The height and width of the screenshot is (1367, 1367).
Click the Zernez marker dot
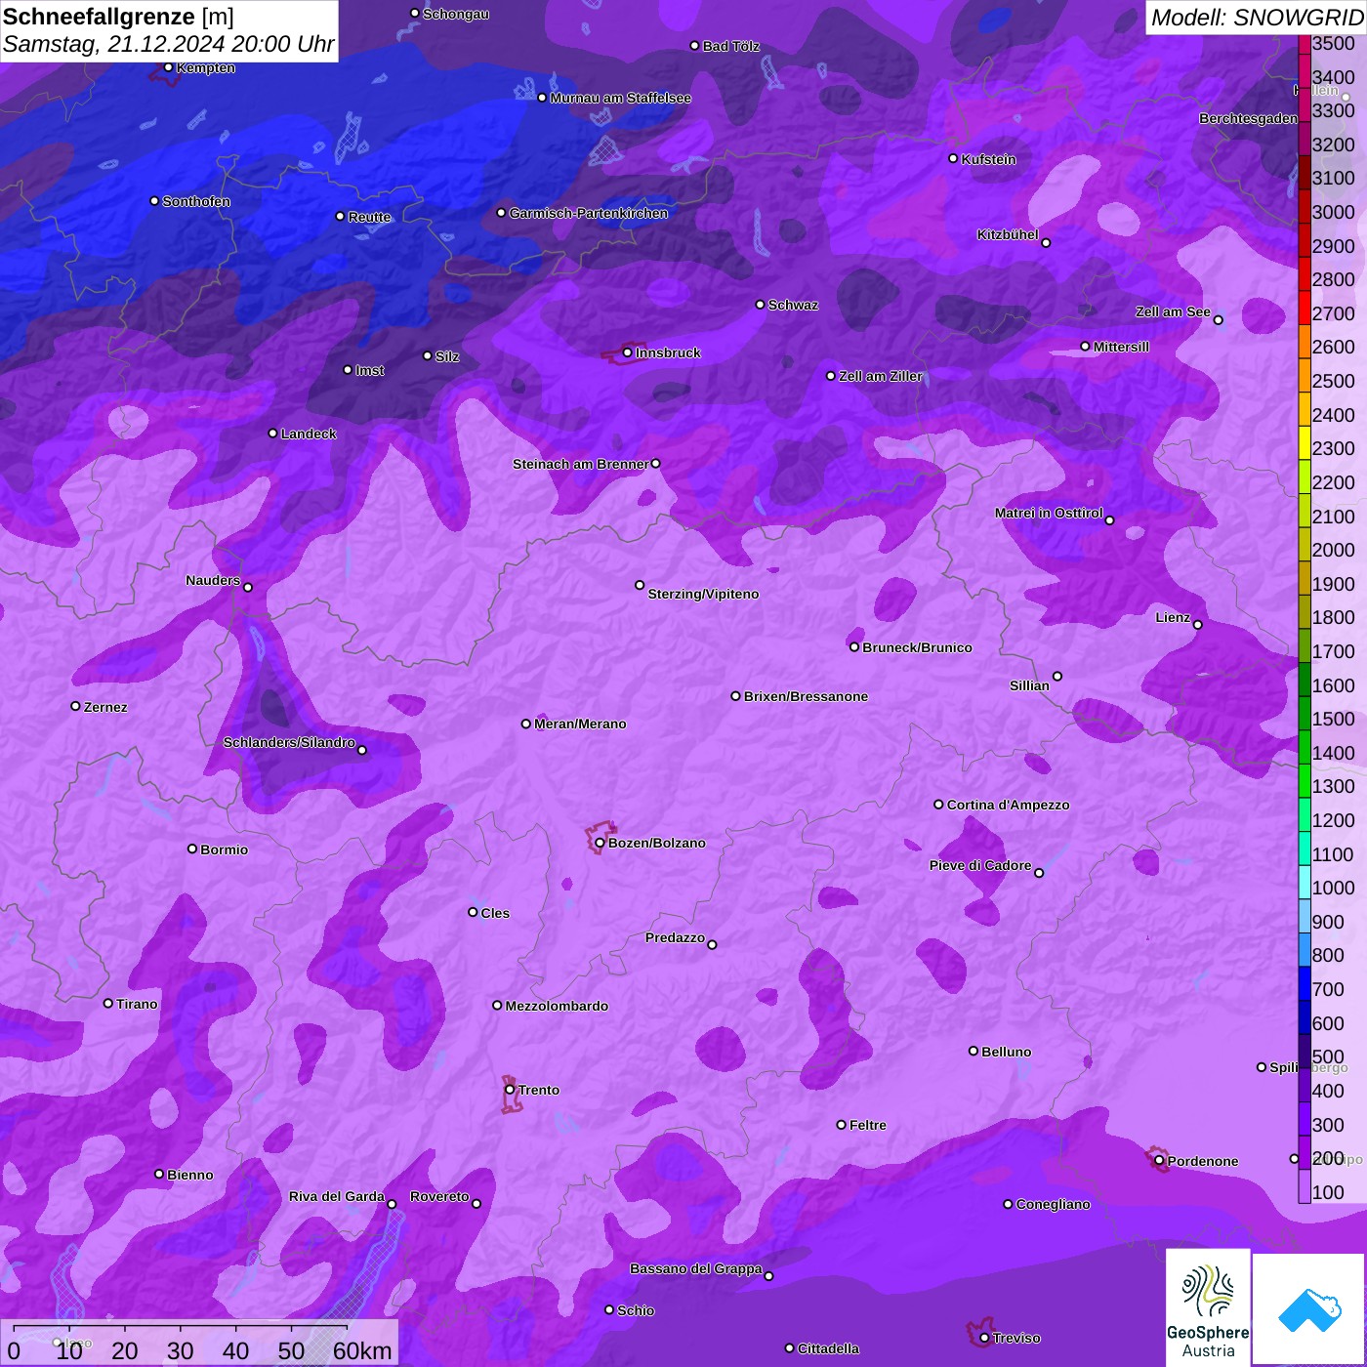click(75, 706)
